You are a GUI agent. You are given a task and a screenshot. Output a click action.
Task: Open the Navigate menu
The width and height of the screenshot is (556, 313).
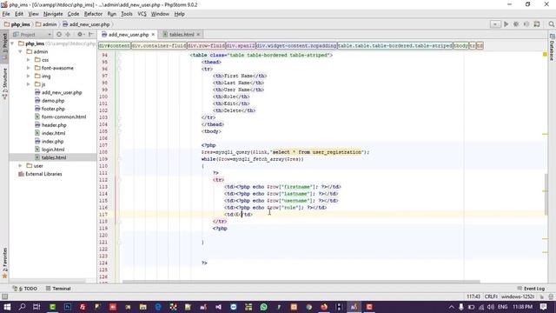tap(53, 14)
